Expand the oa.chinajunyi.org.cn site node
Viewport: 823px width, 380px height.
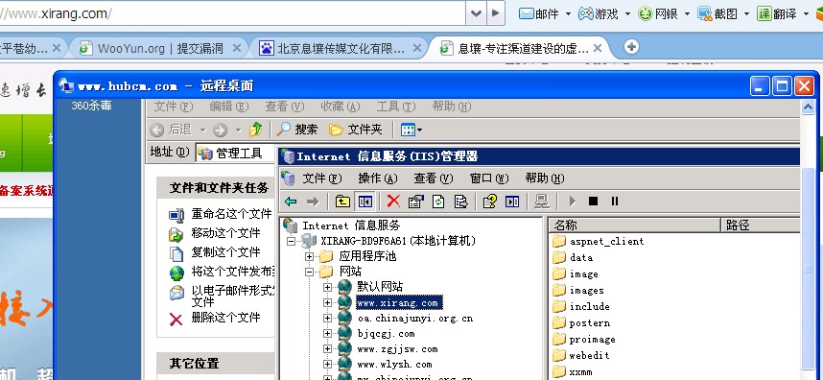(x=327, y=318)
